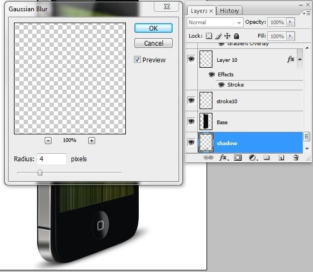The height and width of the screenshot is (272, 313).
Task: Add a layer mask
Action: click(x=238, y=158)
